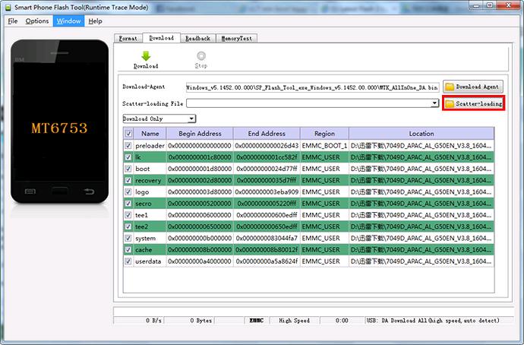
Task: Click the green Download arrow icon
Action: click(146, 56)
